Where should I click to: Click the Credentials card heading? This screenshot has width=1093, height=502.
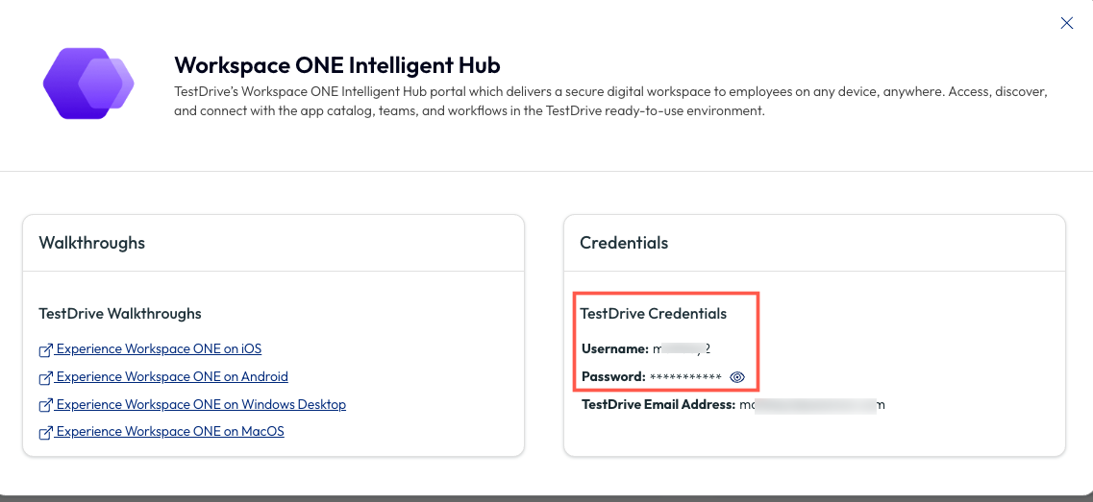click(624, 243)
